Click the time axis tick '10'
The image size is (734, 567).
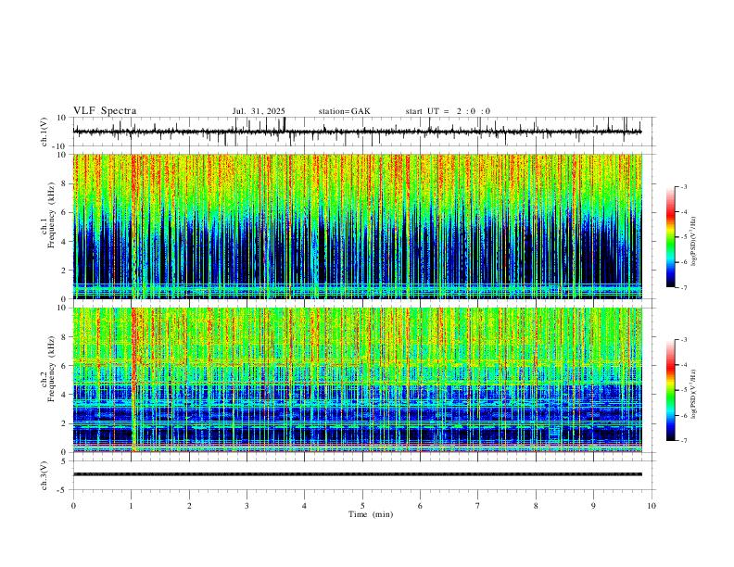(652, 506)
